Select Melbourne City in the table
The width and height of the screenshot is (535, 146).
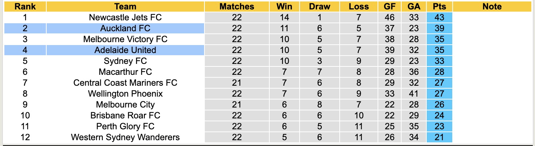(125, 105)
